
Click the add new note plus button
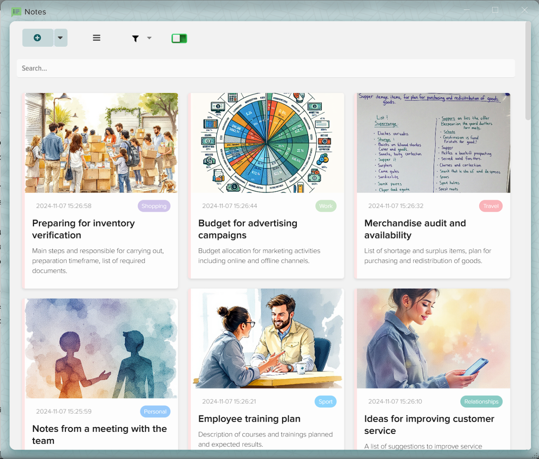pos(38,38)
